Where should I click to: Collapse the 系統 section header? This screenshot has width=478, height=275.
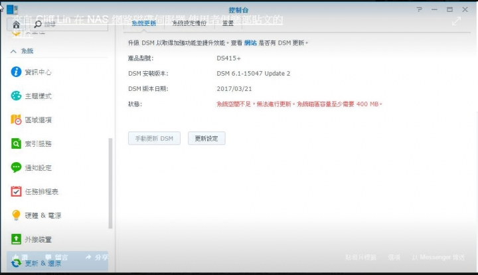pos(22,51)
